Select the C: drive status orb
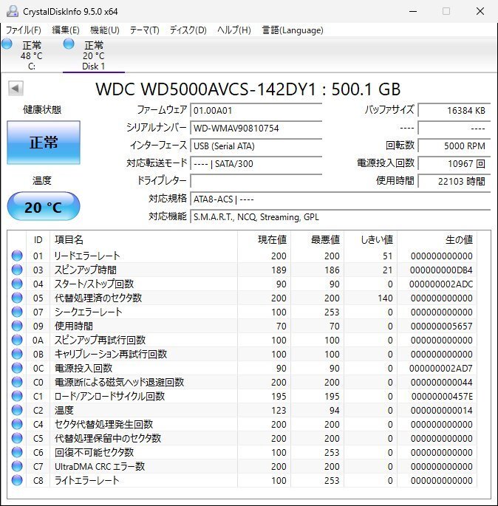Viewport: 498px width, 506px height. (x=7, y=44)
